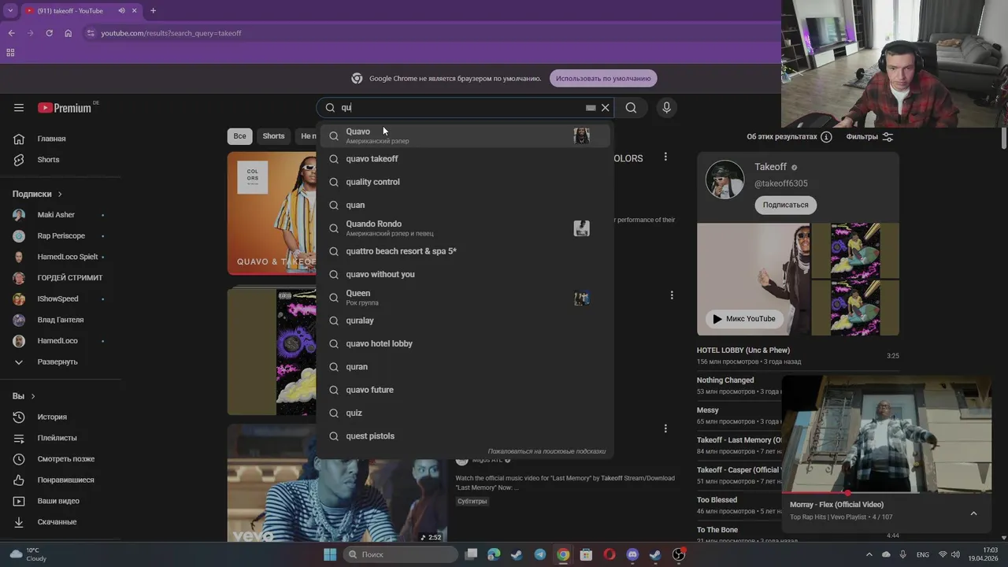Click the Chrome back arrow
Screen dimensions: 1008x567
pos(11,33)
